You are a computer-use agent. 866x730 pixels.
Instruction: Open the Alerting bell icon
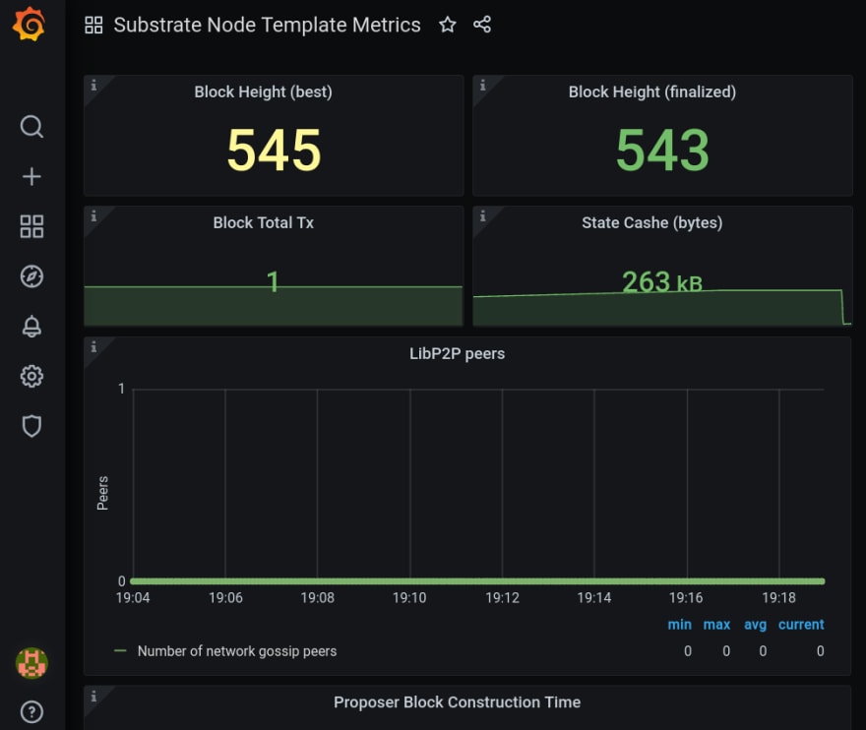coord(31,327)
